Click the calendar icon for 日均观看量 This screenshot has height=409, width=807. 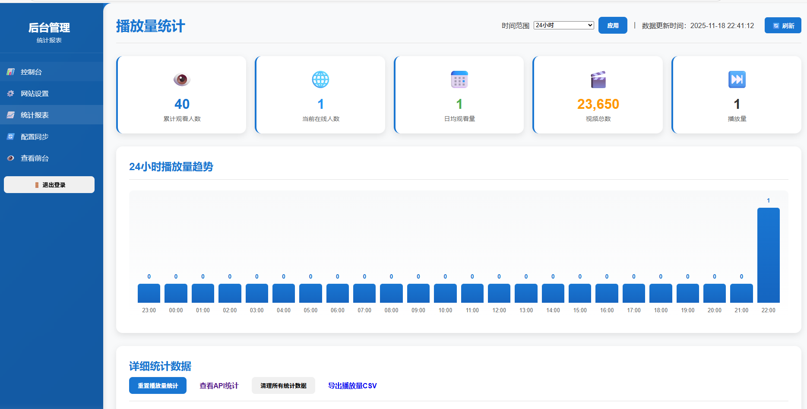(459, 79)
